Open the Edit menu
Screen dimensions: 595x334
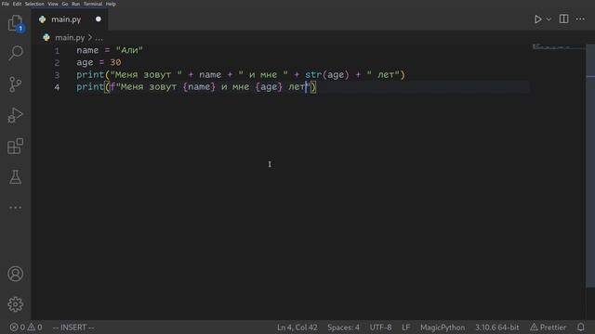coord(17,4)
